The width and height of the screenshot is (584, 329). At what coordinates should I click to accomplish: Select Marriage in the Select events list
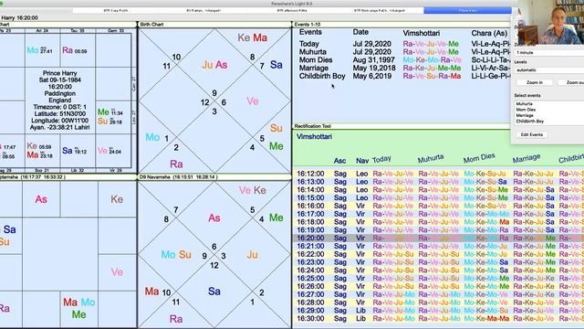[x=525, y=116]
